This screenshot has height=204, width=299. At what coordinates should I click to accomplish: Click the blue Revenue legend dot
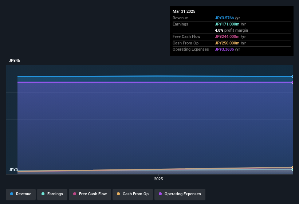pyautogui.click(x=12, y=194)
